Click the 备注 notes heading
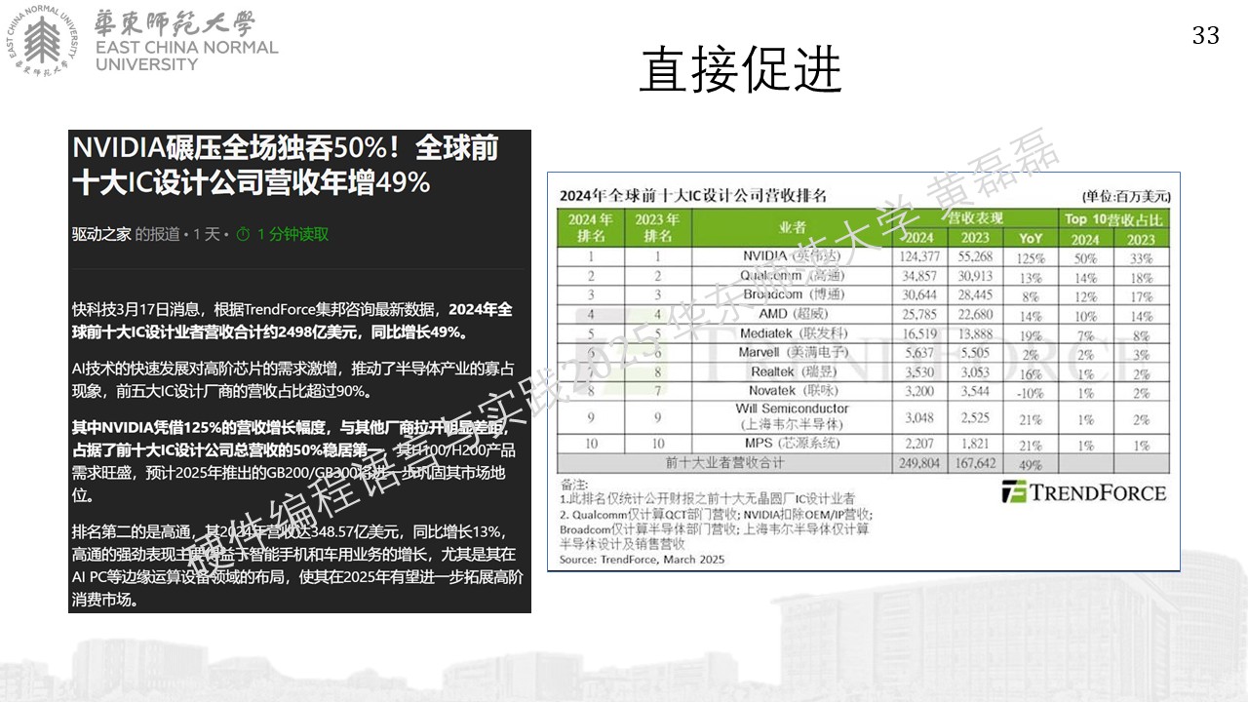Image resolution: width=1248 pixels, height=702 pixels. click(x=574, y=485)
